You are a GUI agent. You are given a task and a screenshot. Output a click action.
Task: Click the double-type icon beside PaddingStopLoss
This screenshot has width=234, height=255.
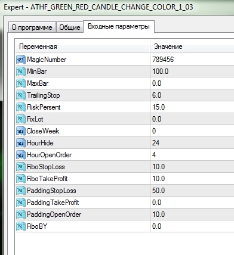[21, 191]
